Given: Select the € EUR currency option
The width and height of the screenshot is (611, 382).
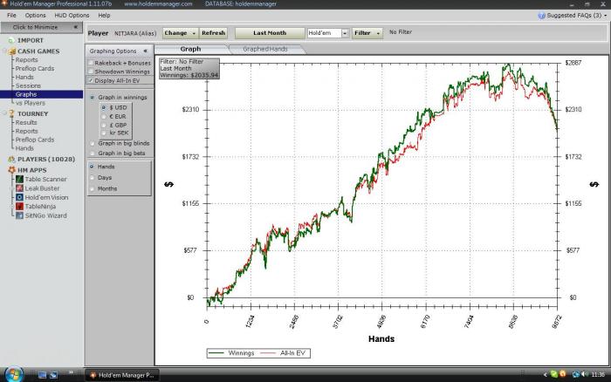Looking at the screenshot, I should coord(104,116).
